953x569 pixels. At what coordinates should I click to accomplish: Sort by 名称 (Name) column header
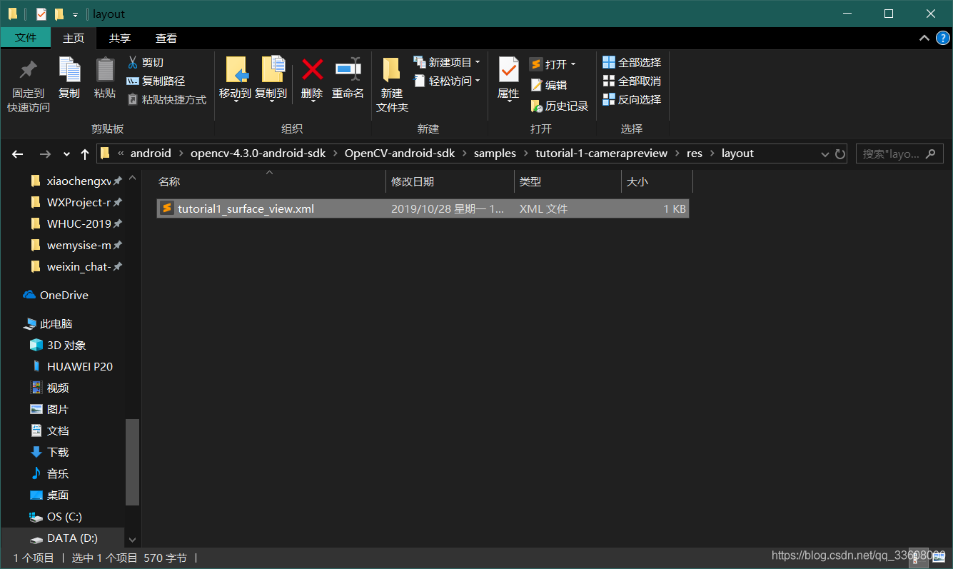tap(270, 182)
